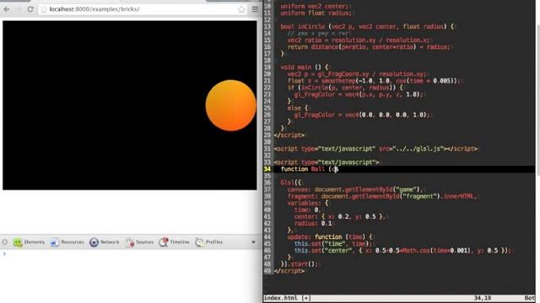Viewport: 540px width, 303px height.
Task: Click the 'vec2 p = gl_FragCoord.xy' line
Action: point(357,74)
